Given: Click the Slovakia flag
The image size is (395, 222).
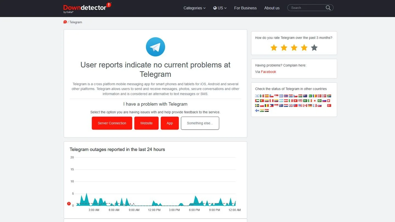Looking at the screenshot, I should 320,106.
